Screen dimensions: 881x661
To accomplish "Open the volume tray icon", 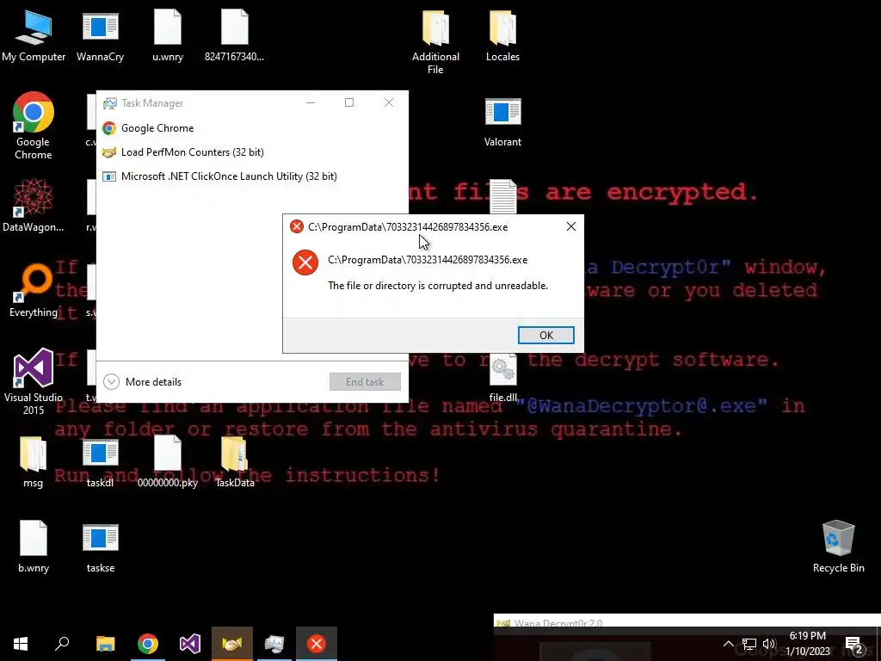I will tap(769, 644).
